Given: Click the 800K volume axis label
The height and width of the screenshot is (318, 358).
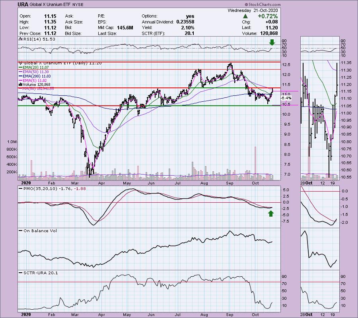Looking at the screenshot, I should [x=12, y=149].
